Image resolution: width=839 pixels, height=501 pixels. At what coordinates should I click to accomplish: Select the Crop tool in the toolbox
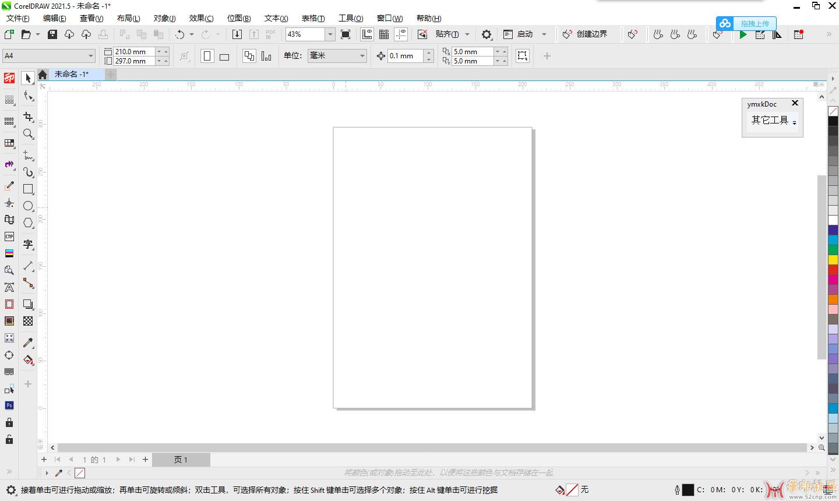coord(28,117)
